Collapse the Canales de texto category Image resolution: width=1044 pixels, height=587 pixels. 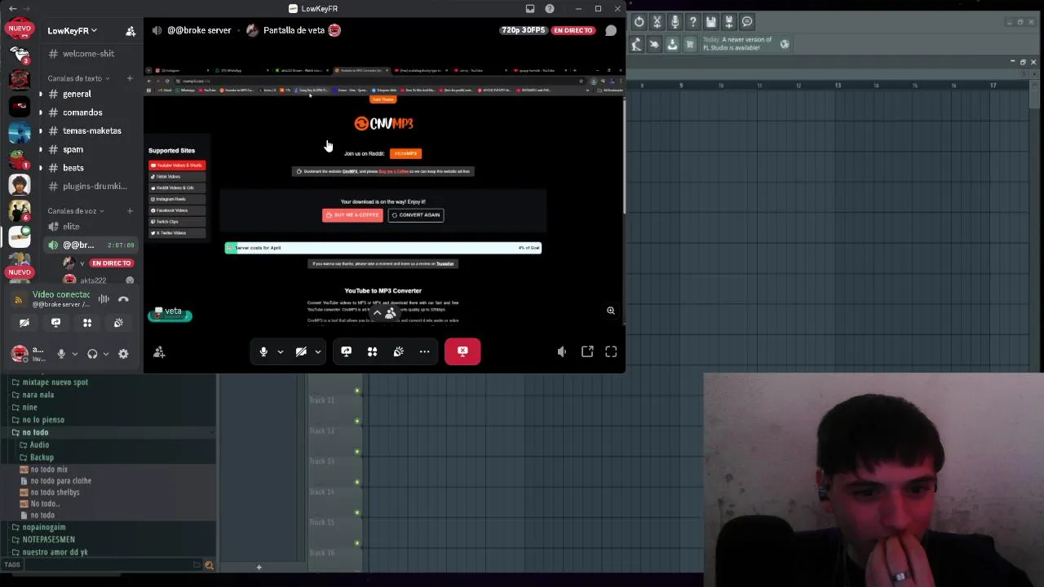[77, 78]
